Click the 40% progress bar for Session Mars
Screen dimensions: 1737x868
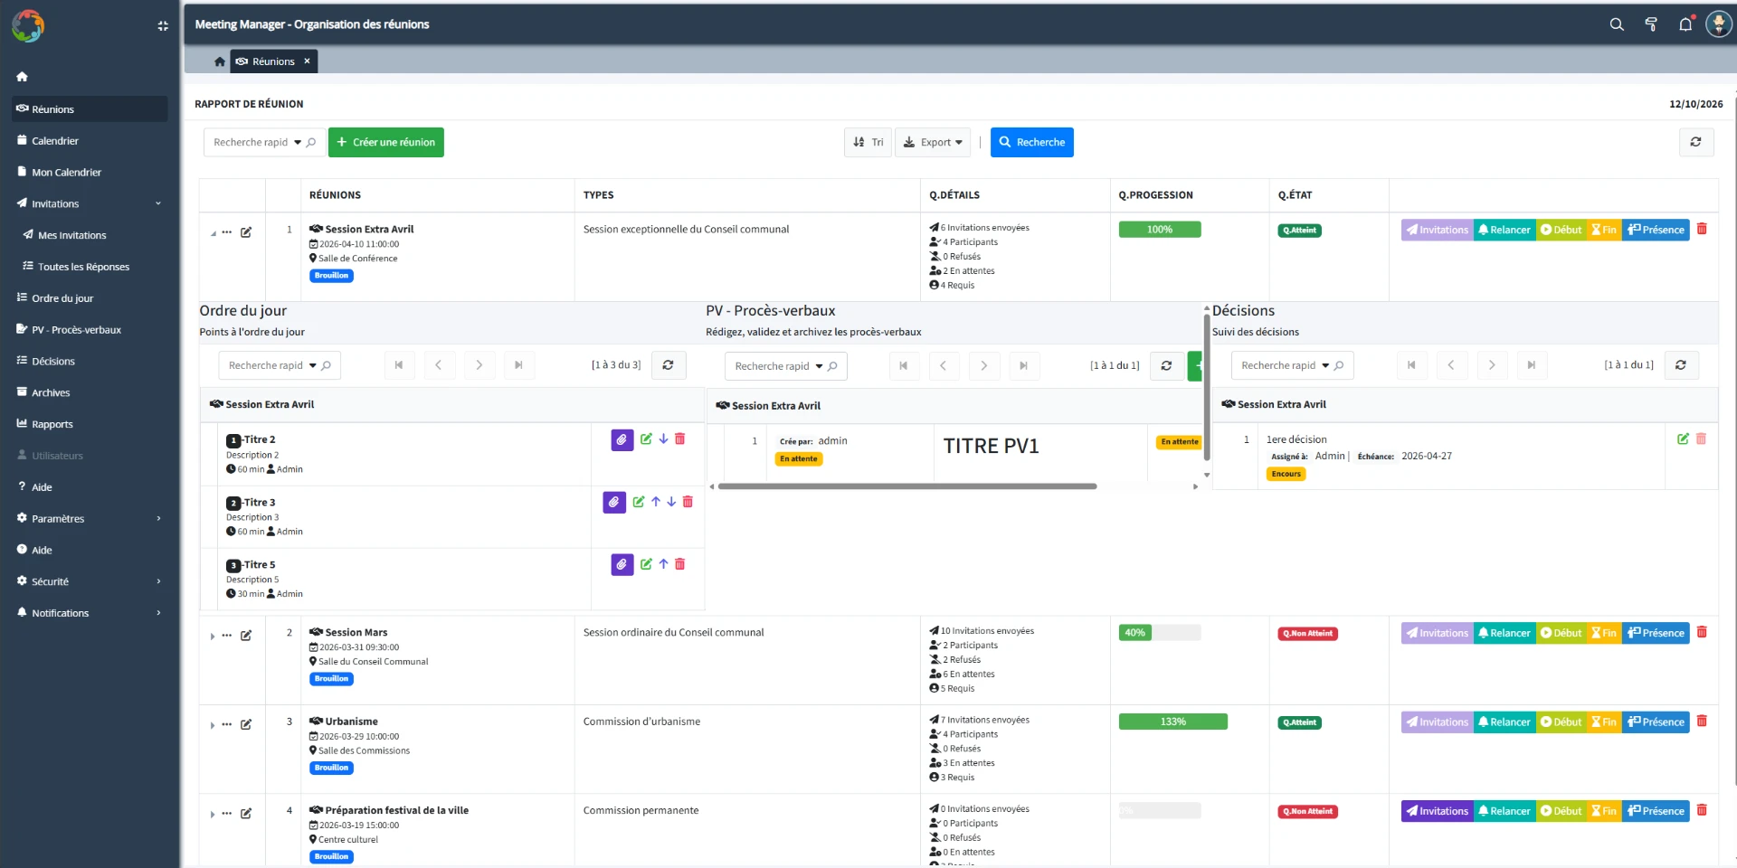(1160, 633)
